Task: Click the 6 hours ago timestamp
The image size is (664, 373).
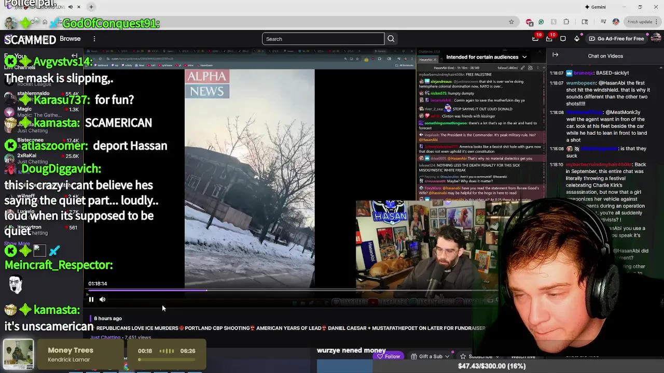Action: (108, 318)
